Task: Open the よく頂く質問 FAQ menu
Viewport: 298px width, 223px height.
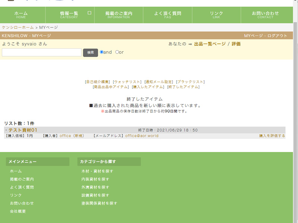Action: (167, 14)
